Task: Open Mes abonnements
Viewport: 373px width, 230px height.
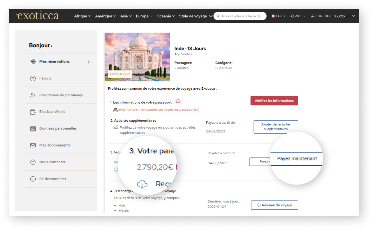Action: [x=61, y=145]
